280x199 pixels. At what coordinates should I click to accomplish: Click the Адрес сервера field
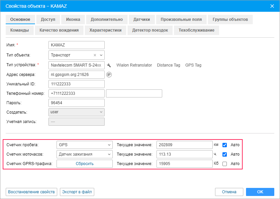point(76,75)
